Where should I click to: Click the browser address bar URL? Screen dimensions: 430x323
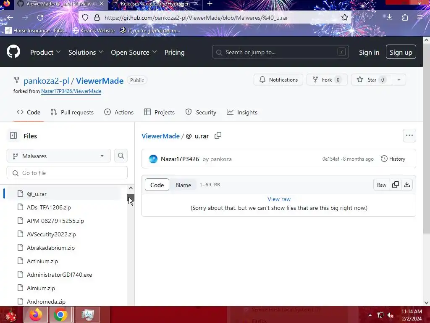(197, 18)
